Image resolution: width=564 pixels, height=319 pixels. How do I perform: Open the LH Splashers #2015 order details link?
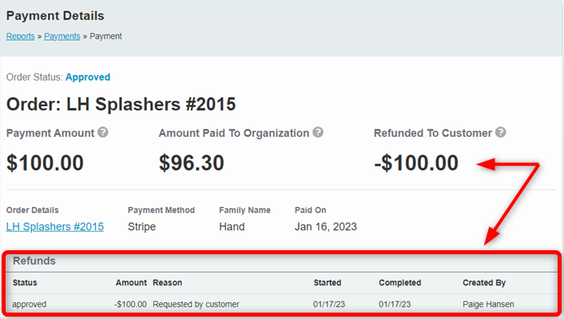tap(55, 226)
